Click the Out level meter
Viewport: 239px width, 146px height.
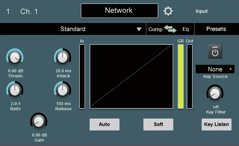190,76
